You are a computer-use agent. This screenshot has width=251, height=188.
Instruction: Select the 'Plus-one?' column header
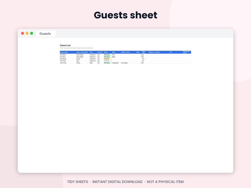click(x=144, y=52)
